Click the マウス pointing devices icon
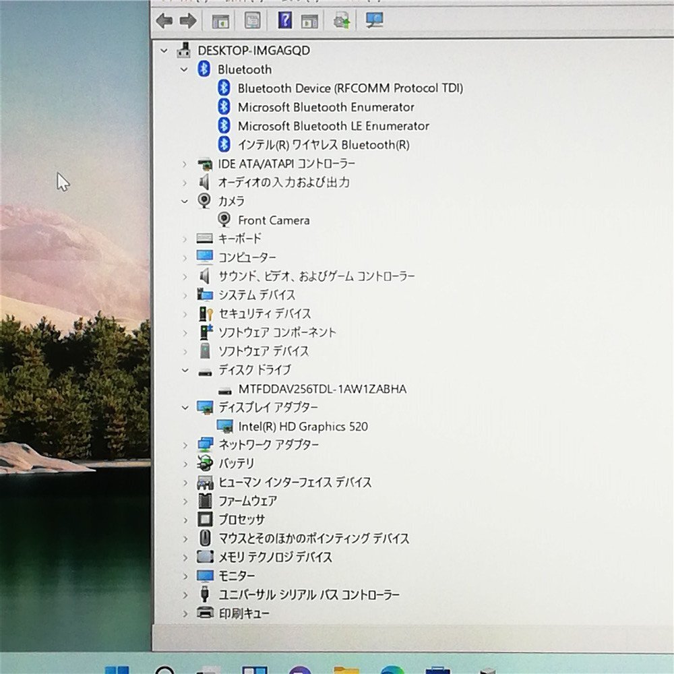Screen dimensions: 674x674 tap(205, 538)
